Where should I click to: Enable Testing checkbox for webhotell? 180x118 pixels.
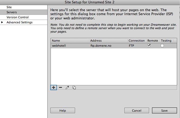tap(162, 46)
